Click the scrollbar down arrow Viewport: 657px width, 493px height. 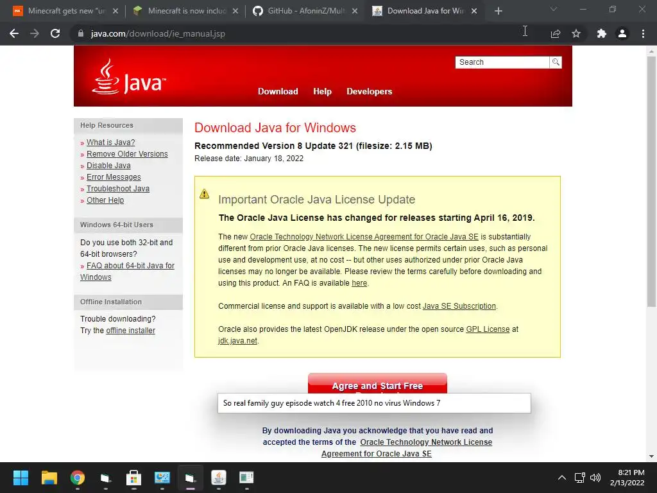pos(651,456)
